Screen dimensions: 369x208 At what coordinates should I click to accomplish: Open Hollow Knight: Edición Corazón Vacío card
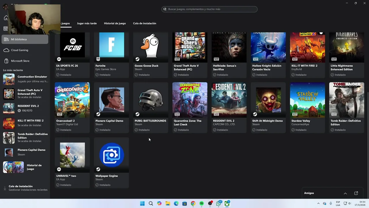tap(268, 55)
